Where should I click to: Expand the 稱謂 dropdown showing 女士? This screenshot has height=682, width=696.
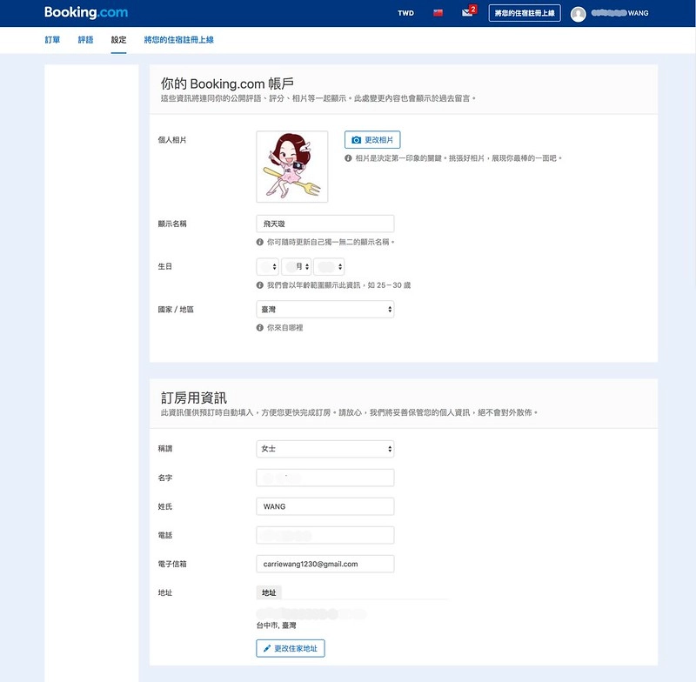point(325,449)
